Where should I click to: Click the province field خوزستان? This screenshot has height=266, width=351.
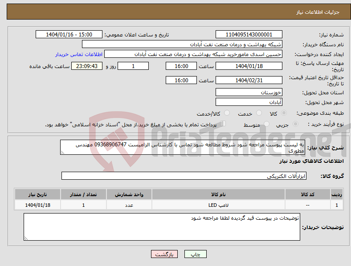click(x=249, y=92)
